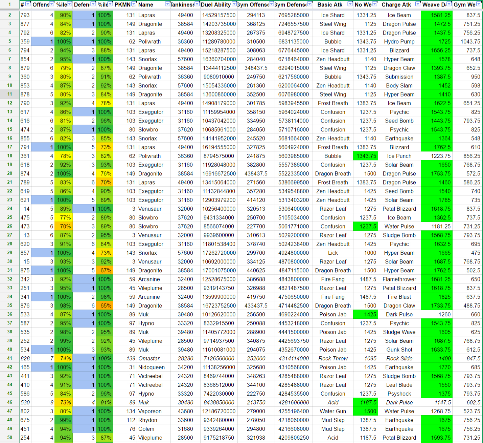483x443 pixels.
Task: Open the Duel Ability filter dropdown
Action: pyautogui.click(x=234, y=4)
